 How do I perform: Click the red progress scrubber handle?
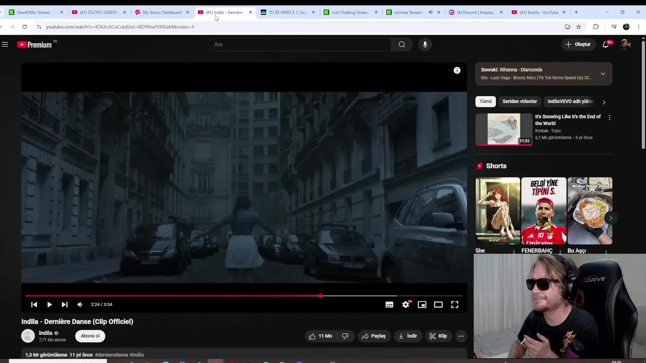[320, 296]
